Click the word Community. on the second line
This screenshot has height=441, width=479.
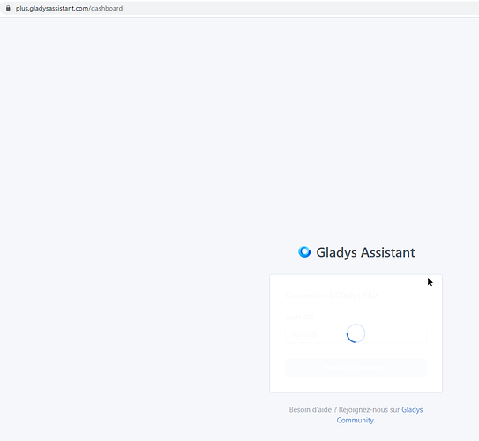coord(356,420)
